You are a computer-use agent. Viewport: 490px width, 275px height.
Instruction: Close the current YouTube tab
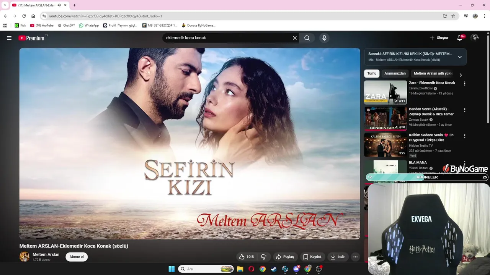65,5
